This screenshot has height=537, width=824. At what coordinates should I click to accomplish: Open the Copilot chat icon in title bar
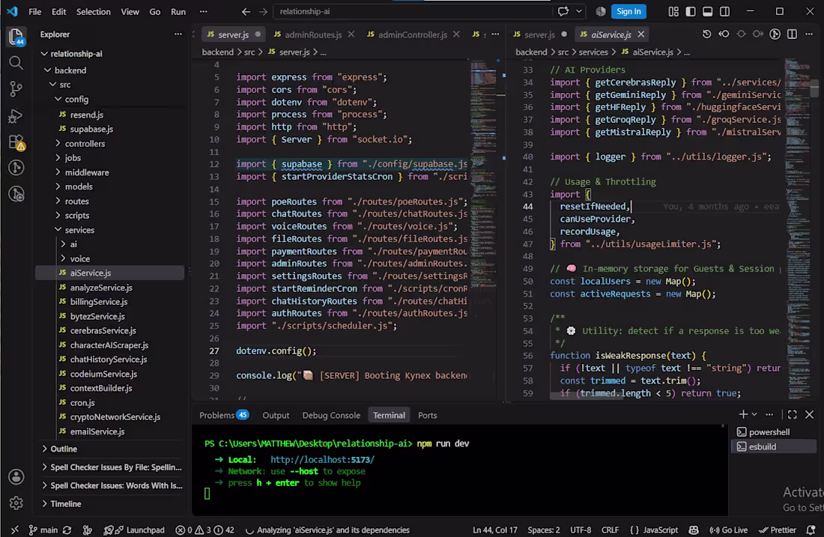click(x=563, y=11)
